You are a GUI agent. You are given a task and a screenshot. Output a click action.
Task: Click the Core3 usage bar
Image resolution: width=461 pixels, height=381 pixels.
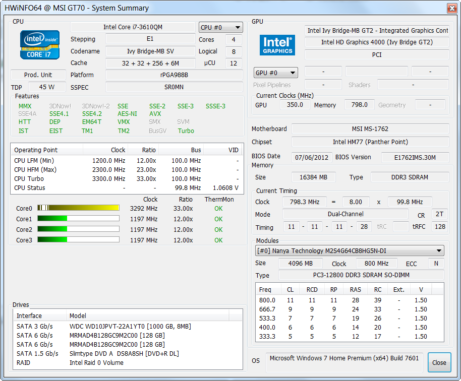(79, 240)
